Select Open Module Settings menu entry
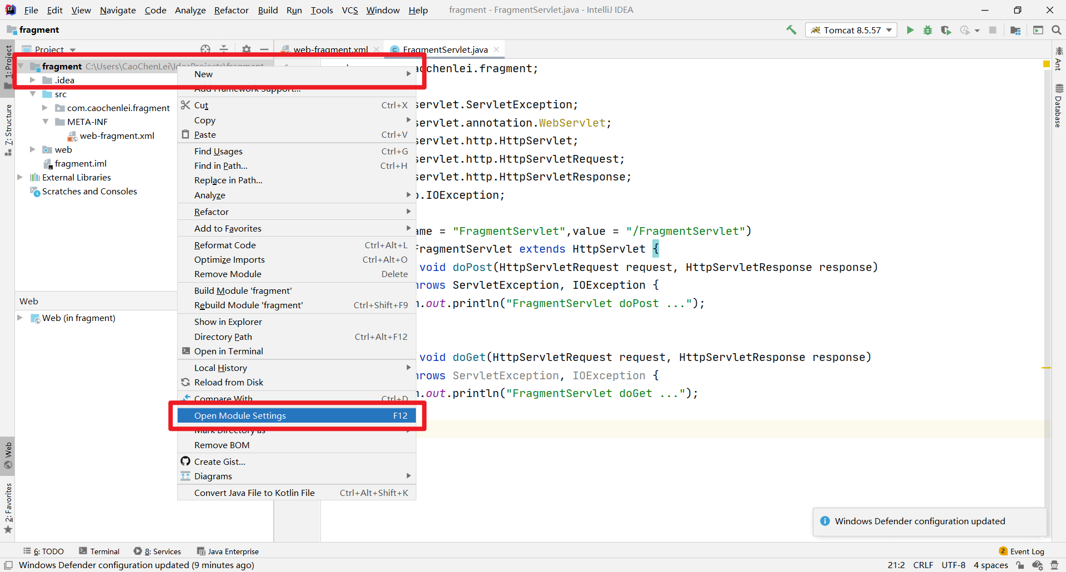 pyautogui.click(x=296, y=415)
